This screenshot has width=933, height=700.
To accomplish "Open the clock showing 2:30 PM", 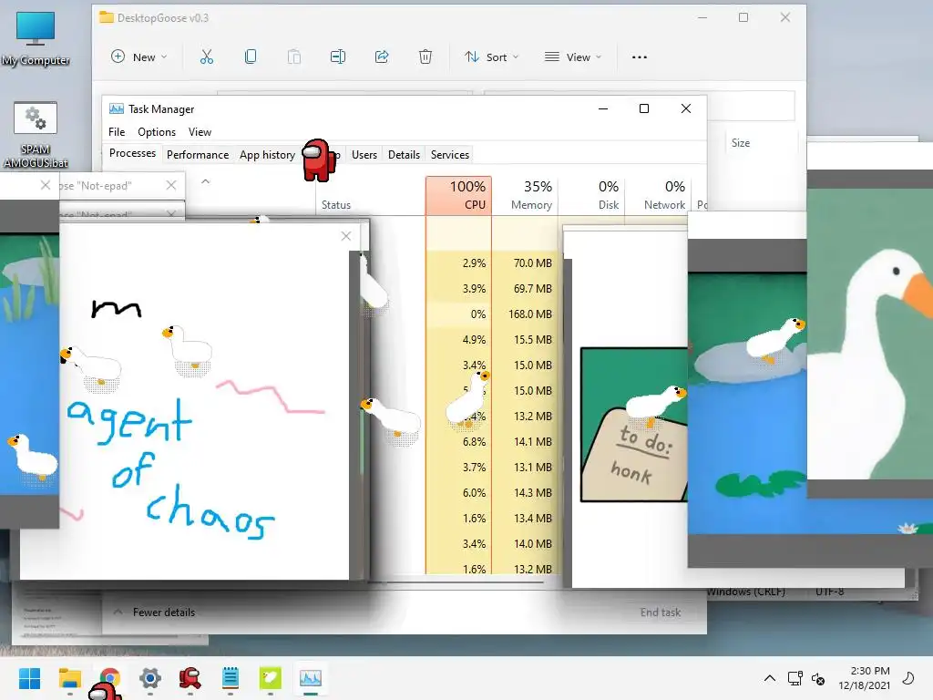I will coord(865,678).
